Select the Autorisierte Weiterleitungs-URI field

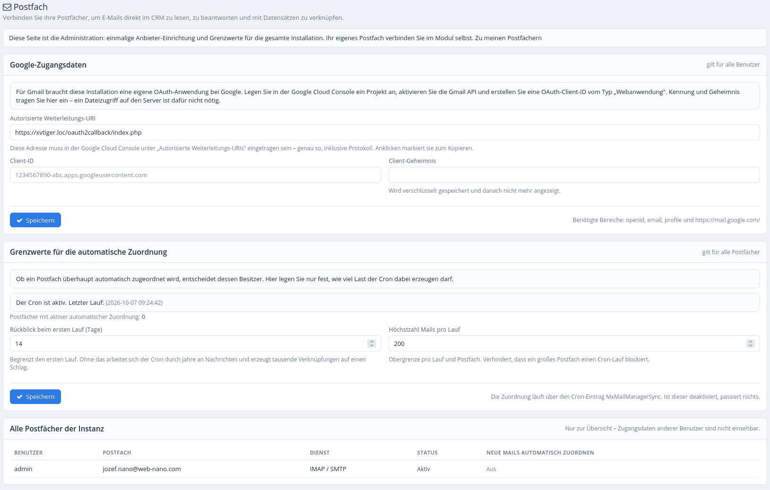tap(385, 132)
